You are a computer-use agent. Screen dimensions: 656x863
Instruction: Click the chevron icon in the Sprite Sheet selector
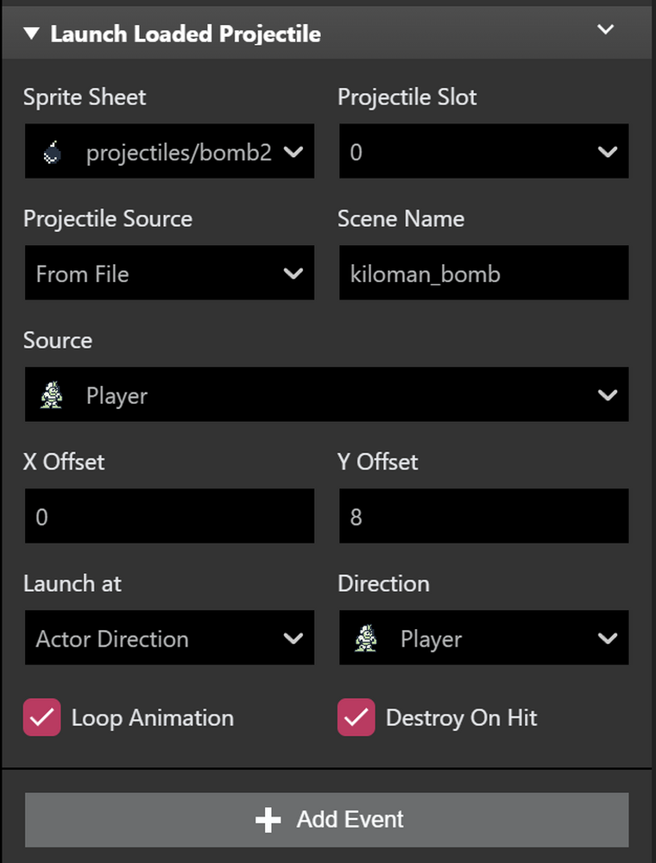click(296, 151)
